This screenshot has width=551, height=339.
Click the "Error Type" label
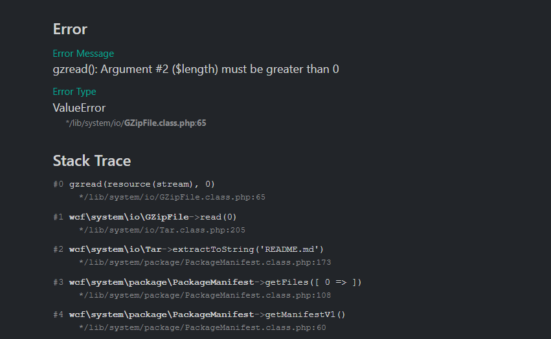pos(74,92)
